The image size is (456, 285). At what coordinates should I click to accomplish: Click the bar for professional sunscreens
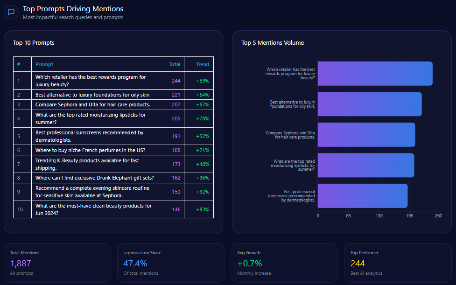click(362, 195)
